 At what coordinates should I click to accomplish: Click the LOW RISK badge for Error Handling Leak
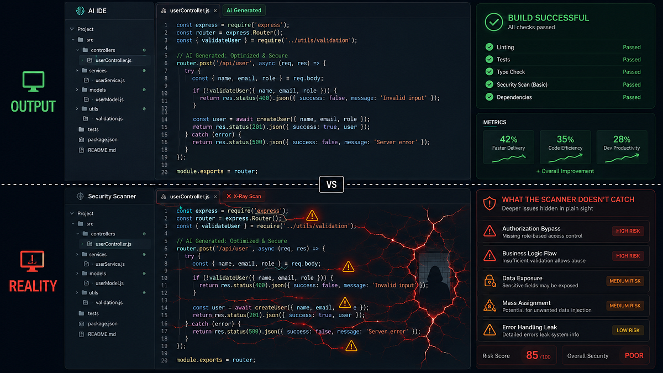(628, 330)
